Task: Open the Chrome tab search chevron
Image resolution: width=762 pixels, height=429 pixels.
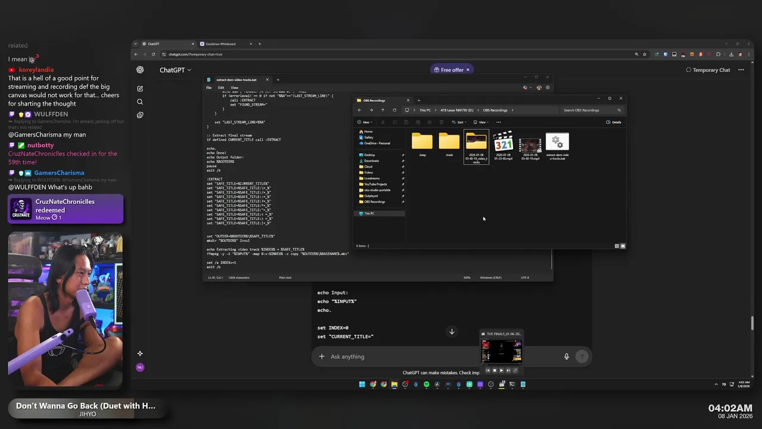Action: pos(136,43)
